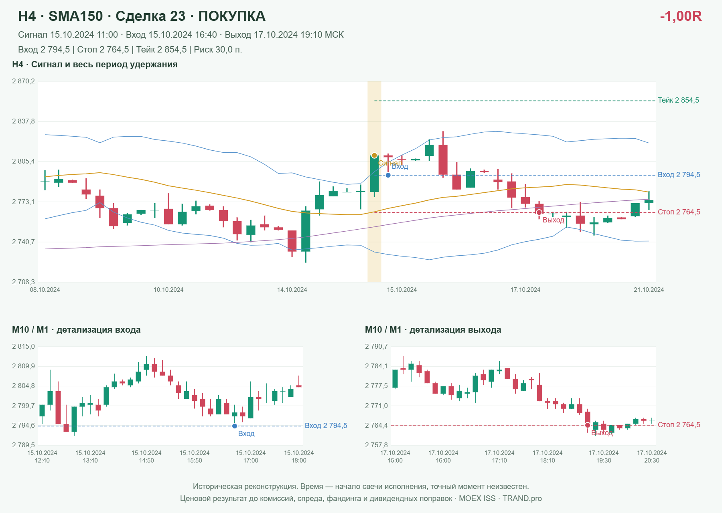This screenshot has height=513, width=722.
Task: Click the red exit marker dot on H4 chart
Action: pyautogui.click(x=539, y=212)
